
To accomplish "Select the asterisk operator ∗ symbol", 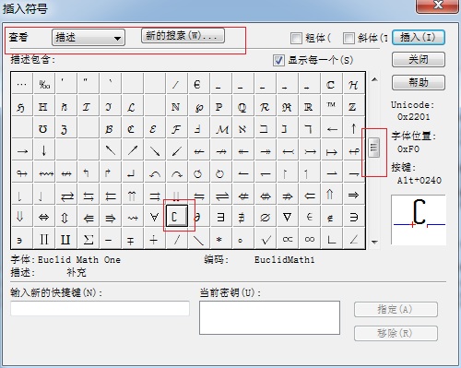I will [x=220, y=239].
